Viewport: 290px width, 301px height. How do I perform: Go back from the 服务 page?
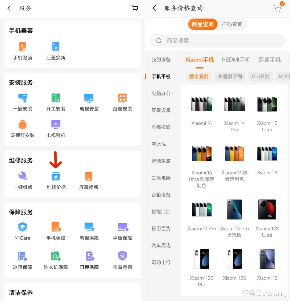(x=9, y=8)
